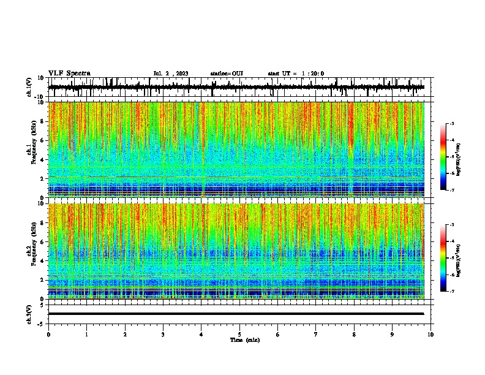485x375 pixels.
Task: Click the "4" kHz tick on ch.2 frequency axis
Action: coord(43,261)
